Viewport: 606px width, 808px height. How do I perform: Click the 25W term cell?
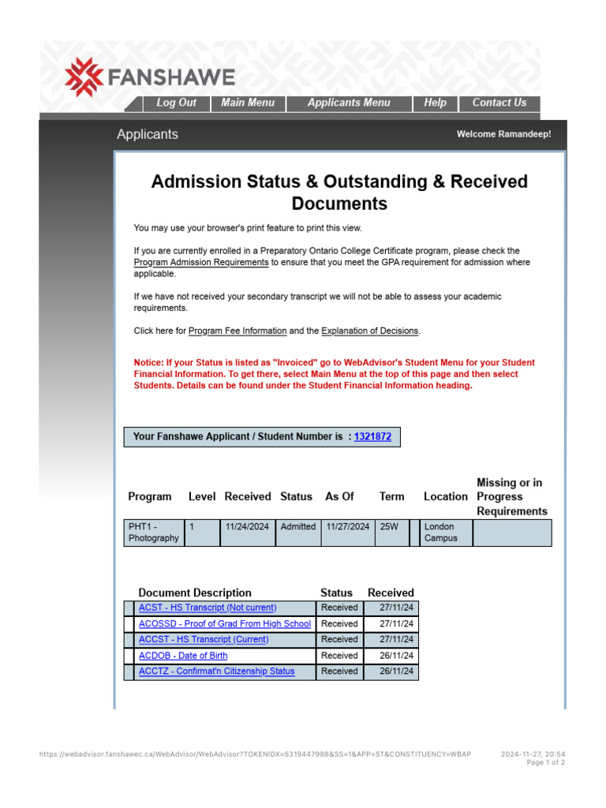point(392,533)
